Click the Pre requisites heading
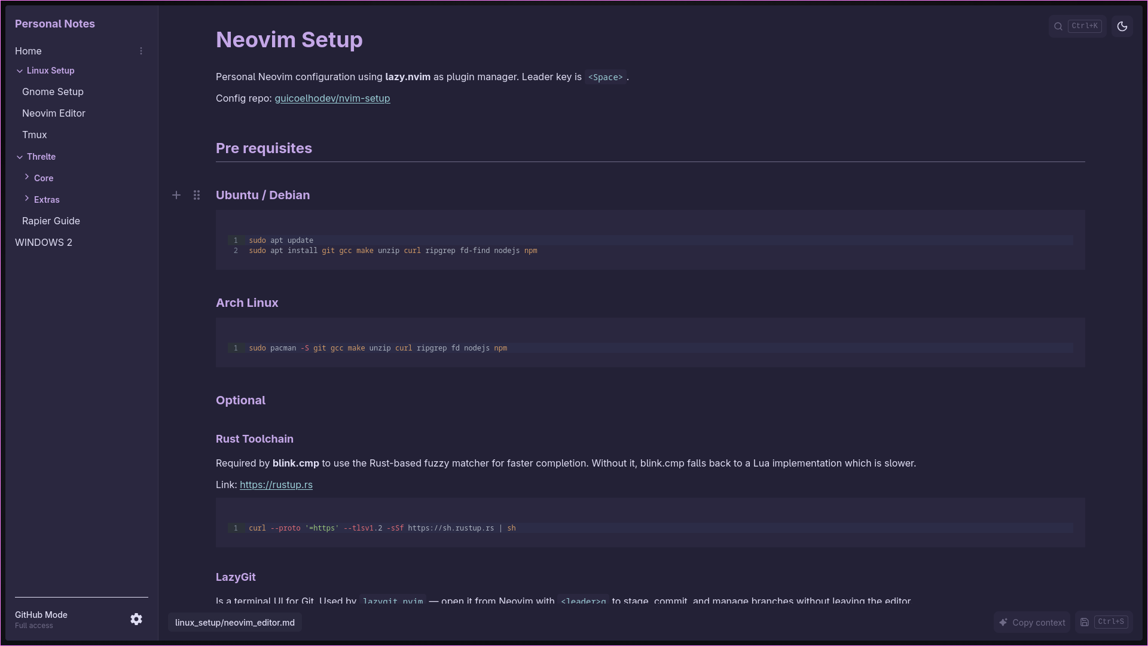This screenshot has width=1148, height=646. tap(264, 148)
